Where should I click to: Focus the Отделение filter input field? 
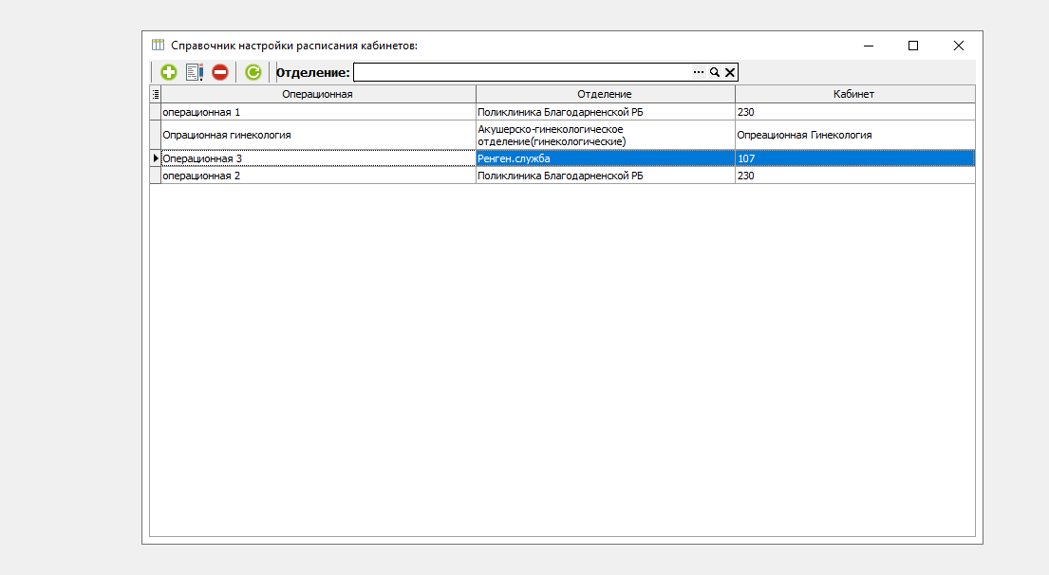click(x=522, y=72)
